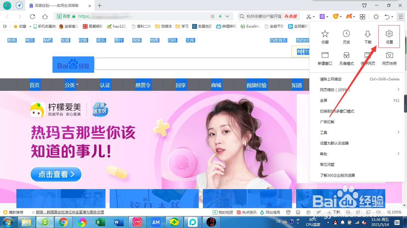Viewport: 407px width, 228px height.
Task: Open the purple 译 translate tool
Action: point(322,17)
